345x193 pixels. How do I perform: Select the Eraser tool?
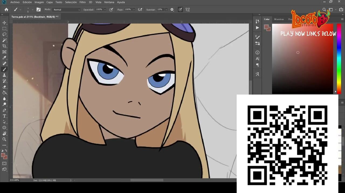coord(4,87)
